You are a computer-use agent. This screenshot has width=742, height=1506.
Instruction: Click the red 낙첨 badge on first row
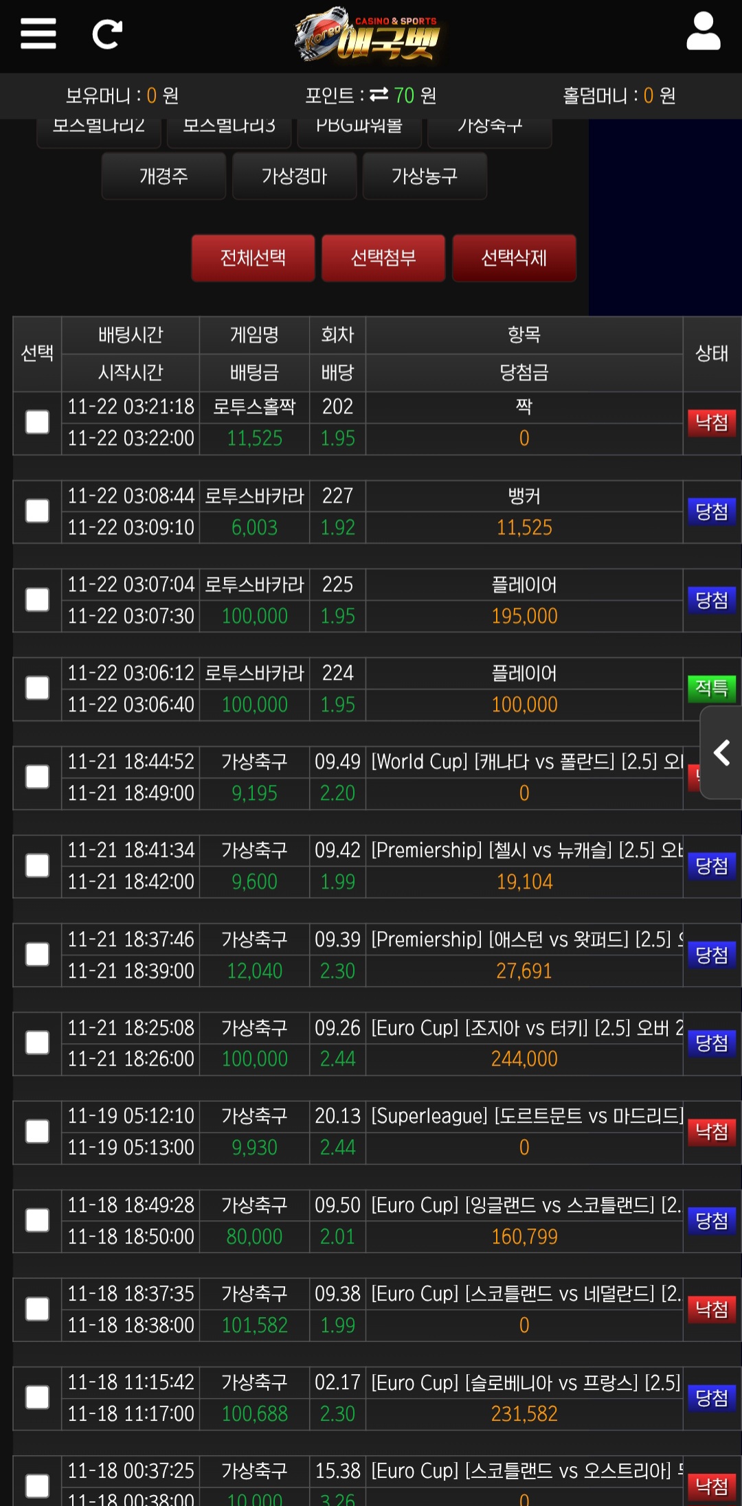(711, 422)
